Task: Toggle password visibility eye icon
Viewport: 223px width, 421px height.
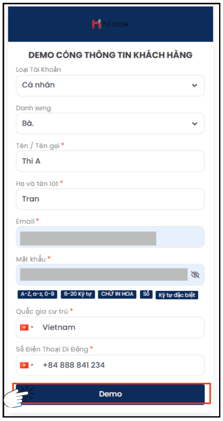Action: click(195, 274)
